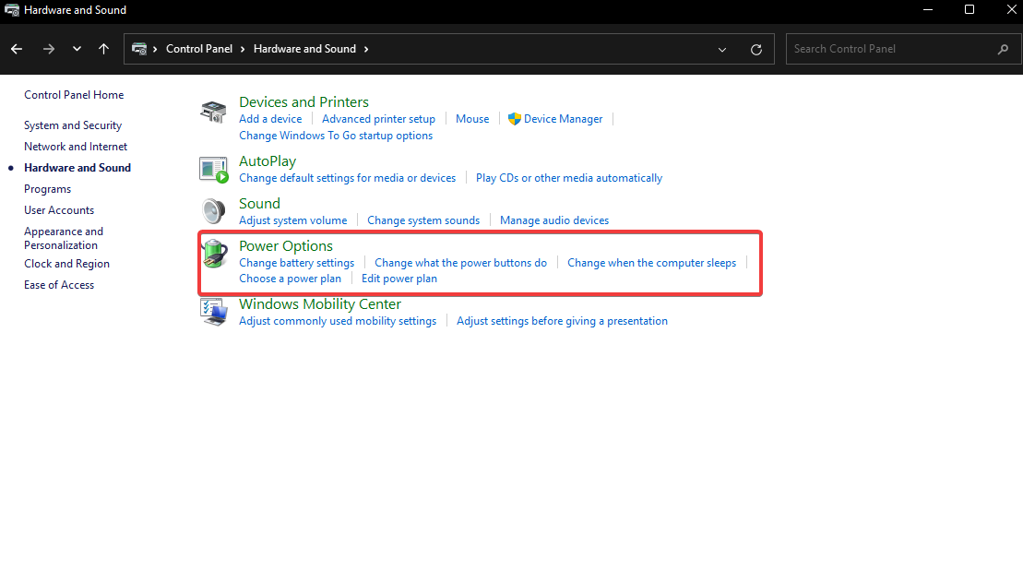Click the Windows Mobility Center icon

pyautogui.click(x=213, y=313)
